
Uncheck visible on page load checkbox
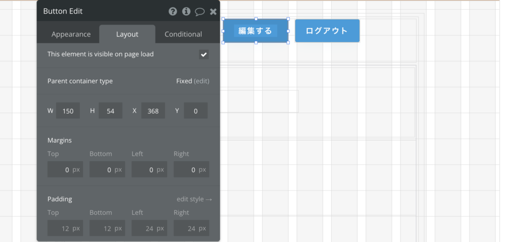[203, 54]
